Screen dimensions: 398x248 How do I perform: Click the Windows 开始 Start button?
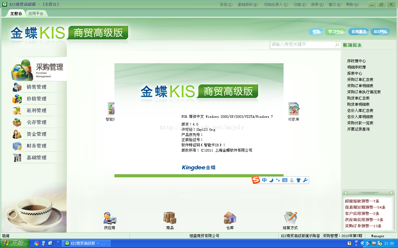(x=15, y=243)
